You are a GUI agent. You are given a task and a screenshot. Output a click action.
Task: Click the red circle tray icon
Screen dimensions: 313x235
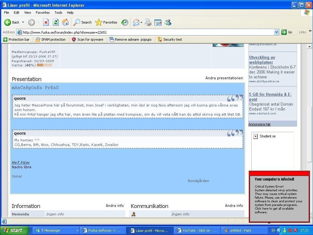pyautogui.click(x=290, y=230)
